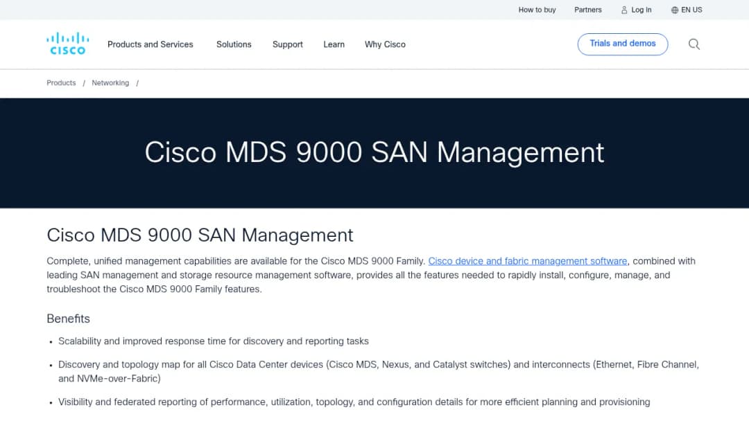This screenshot has height=421, width=749.
Task: Click the page heading below the banner
Action: pos(200,235)
